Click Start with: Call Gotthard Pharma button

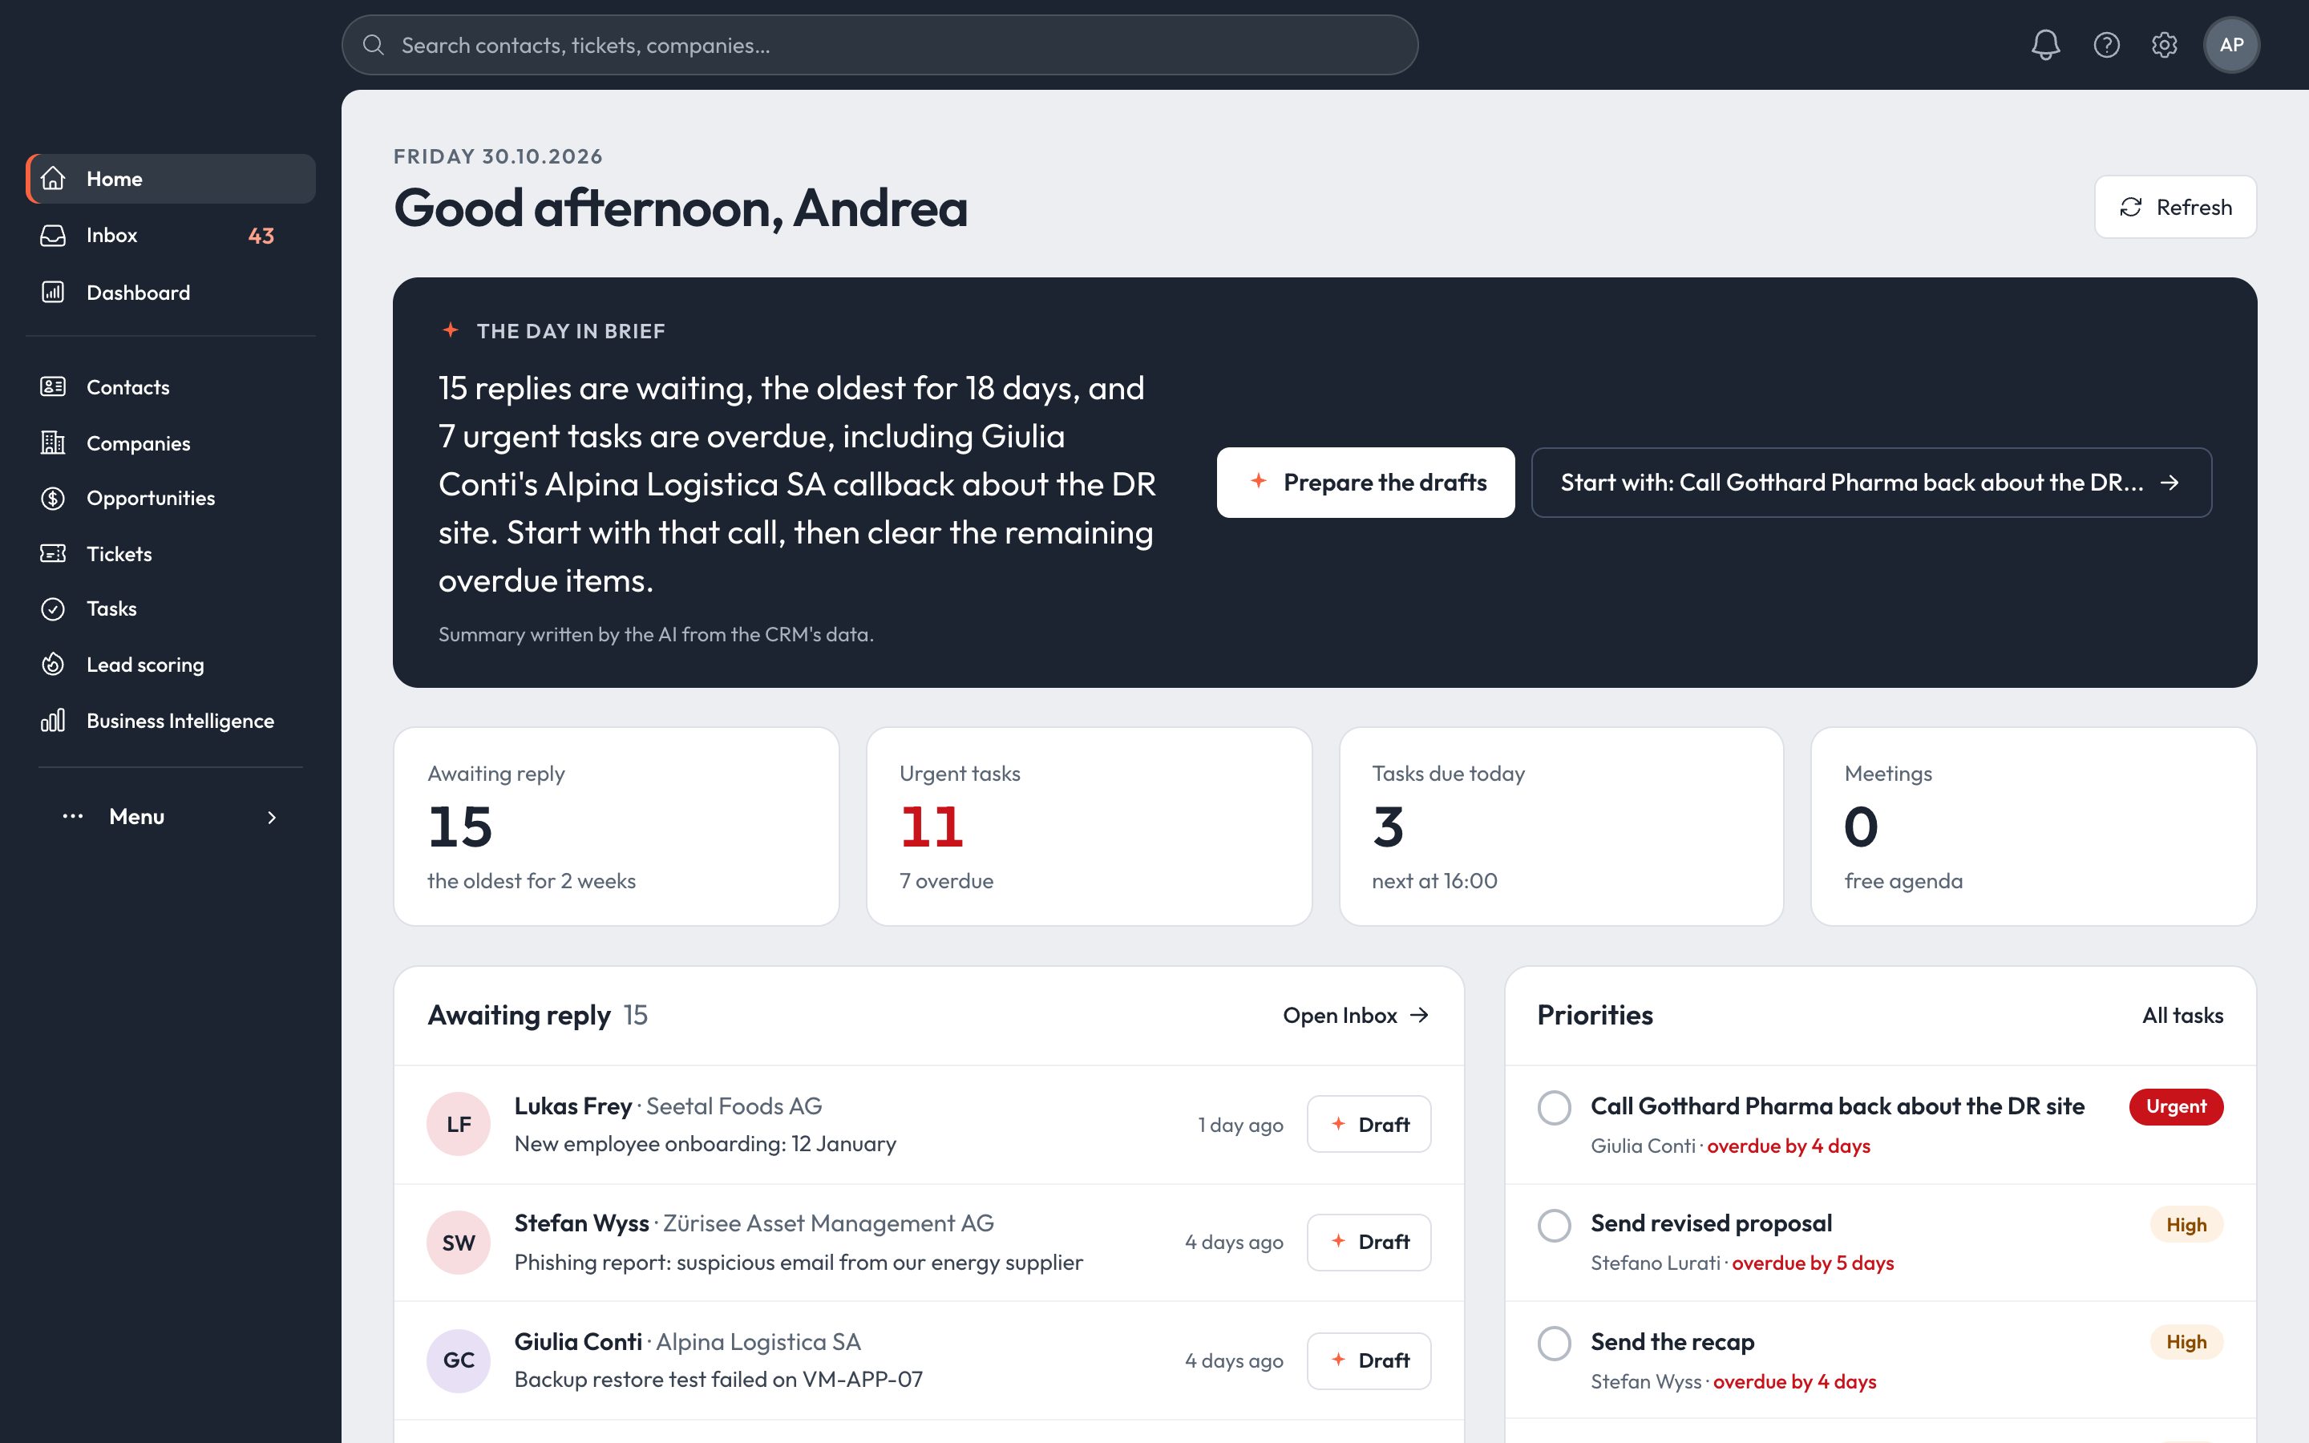coord(1871,483)
